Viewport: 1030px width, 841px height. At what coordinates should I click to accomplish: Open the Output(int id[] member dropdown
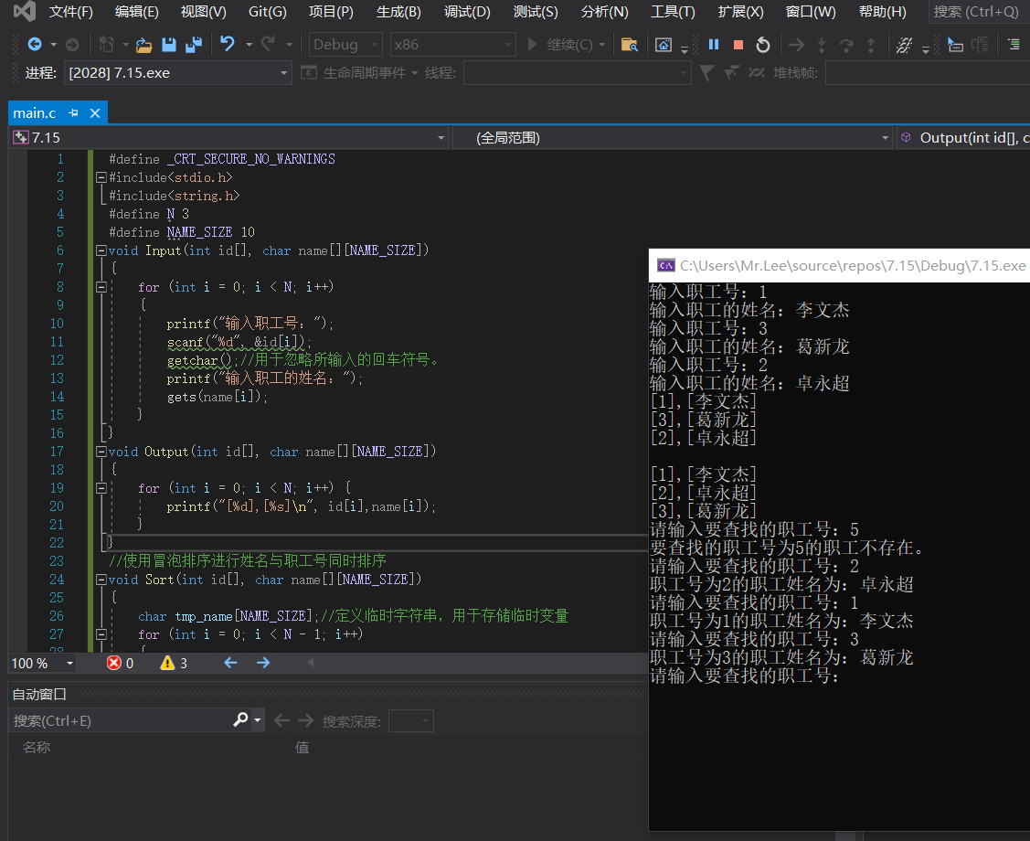[963, 137]
